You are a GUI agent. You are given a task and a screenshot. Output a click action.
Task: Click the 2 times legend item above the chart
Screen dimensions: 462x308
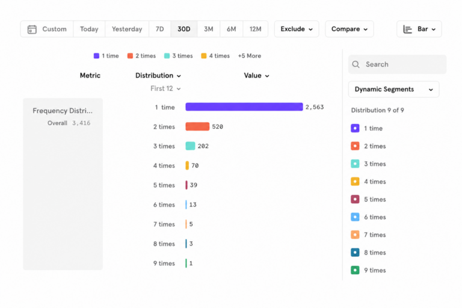click(141, 56)
